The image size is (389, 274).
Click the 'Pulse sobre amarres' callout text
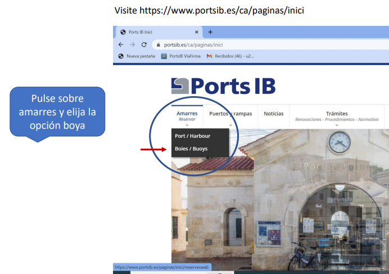(57, 112)
